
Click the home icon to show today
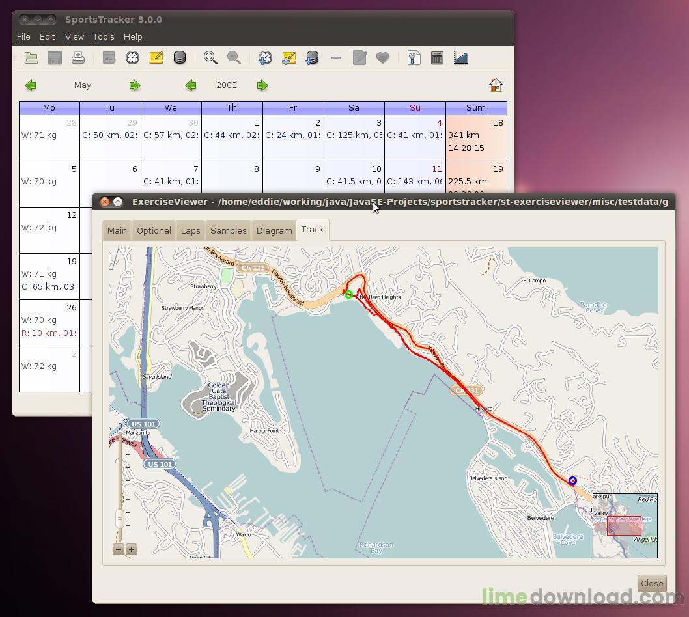click(x=496, y=85)
